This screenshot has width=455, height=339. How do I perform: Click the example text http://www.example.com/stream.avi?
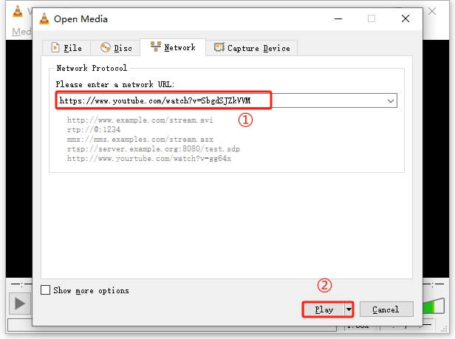click(140, 120)
